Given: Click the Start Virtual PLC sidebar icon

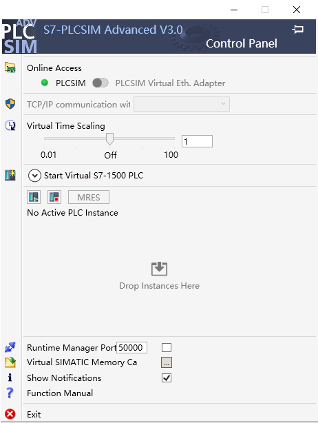Looking at the screenshot, I should click(10, 176).
